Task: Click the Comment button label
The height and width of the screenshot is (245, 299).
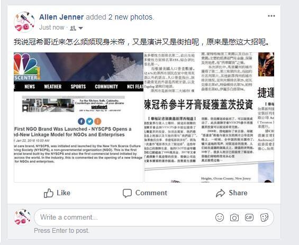Action: tap(151, 193)
